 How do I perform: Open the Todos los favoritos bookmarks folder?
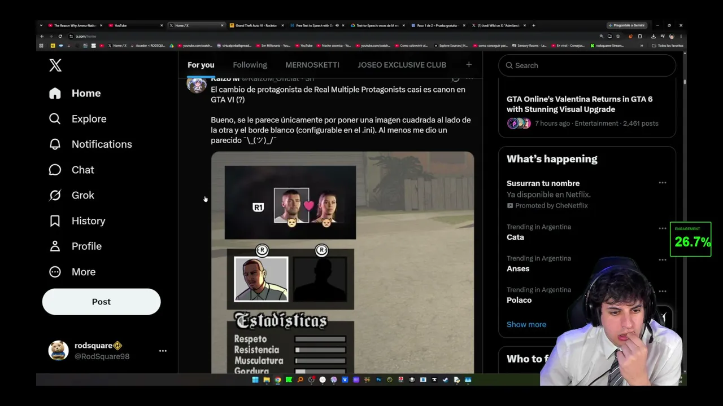[x=668, y=46]
